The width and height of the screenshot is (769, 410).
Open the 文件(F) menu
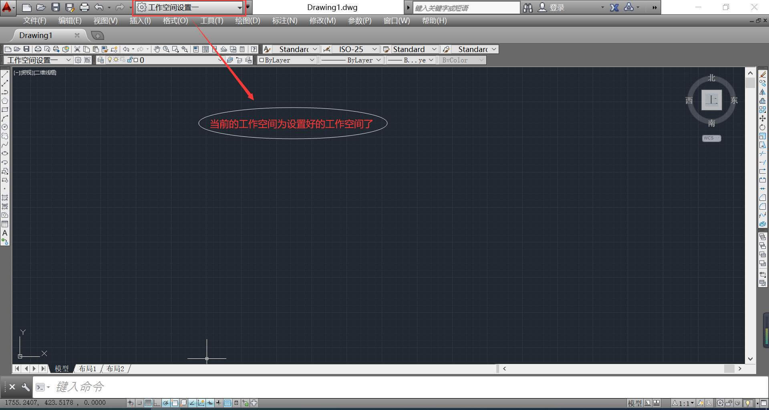[x=34, y=21]
